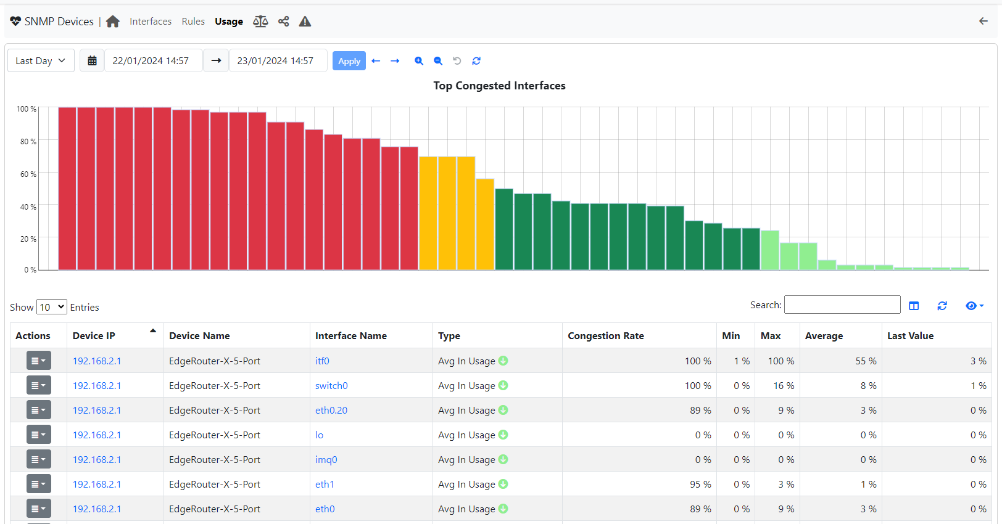
Task: Open interface link eth1
Action: pos(325,484)
